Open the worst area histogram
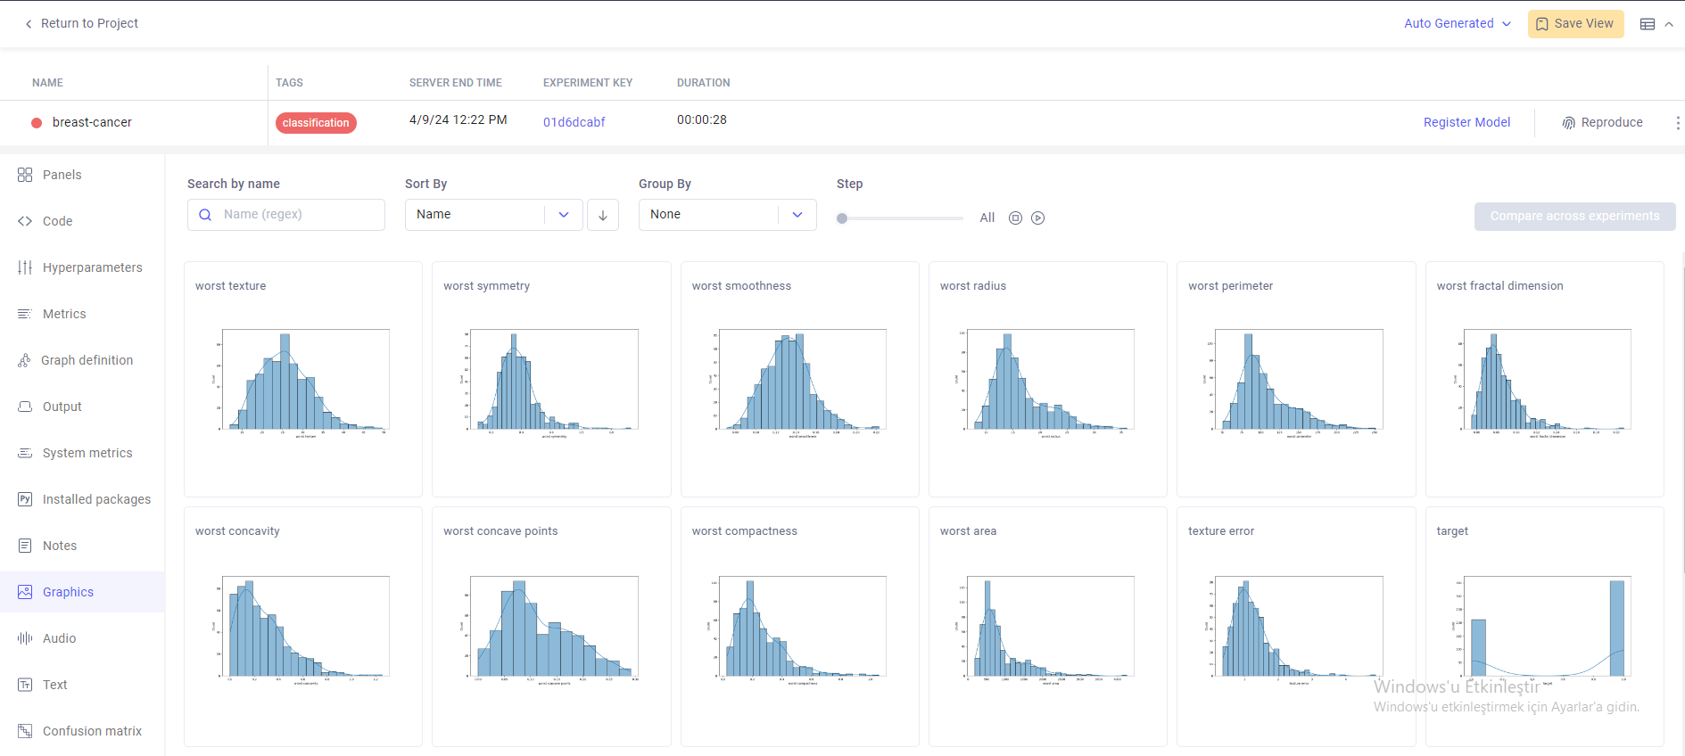Screen dimensions: 1685x756 click(1048, 627)
